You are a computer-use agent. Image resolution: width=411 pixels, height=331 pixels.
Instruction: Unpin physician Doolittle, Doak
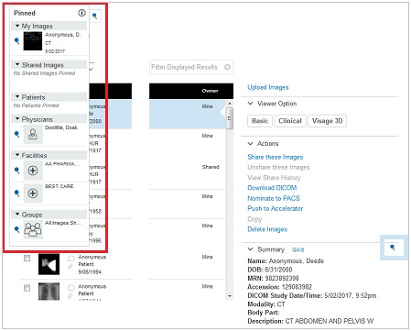point(17,134)
